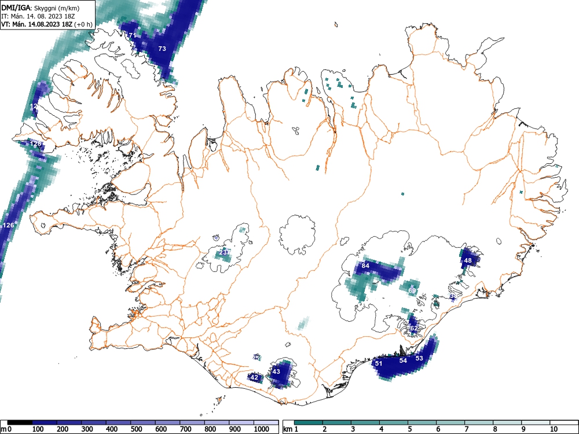Pick the 200 m visibility legend swatch
Screen dimensions: 579x434
(x=69, y=422)
